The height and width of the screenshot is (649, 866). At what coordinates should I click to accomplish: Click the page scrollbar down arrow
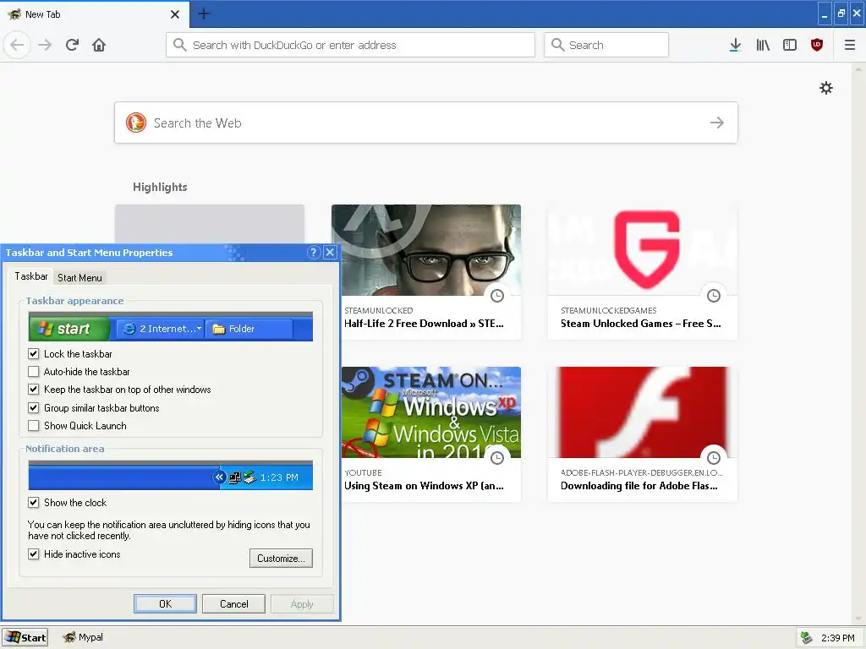(x=858, y=619)
